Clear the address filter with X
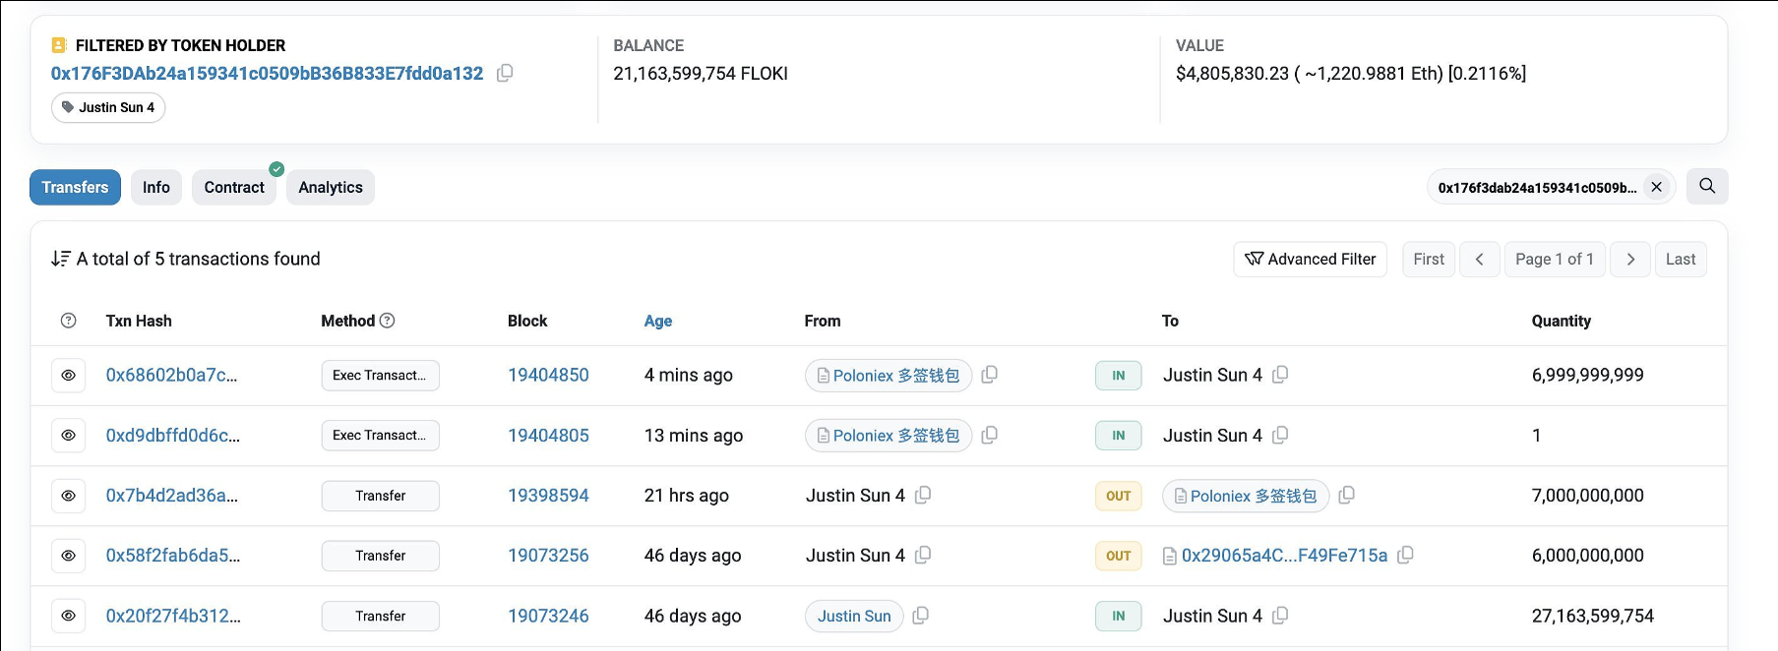This screenshot has width=1778, height=651. [x=1657, y=187]
